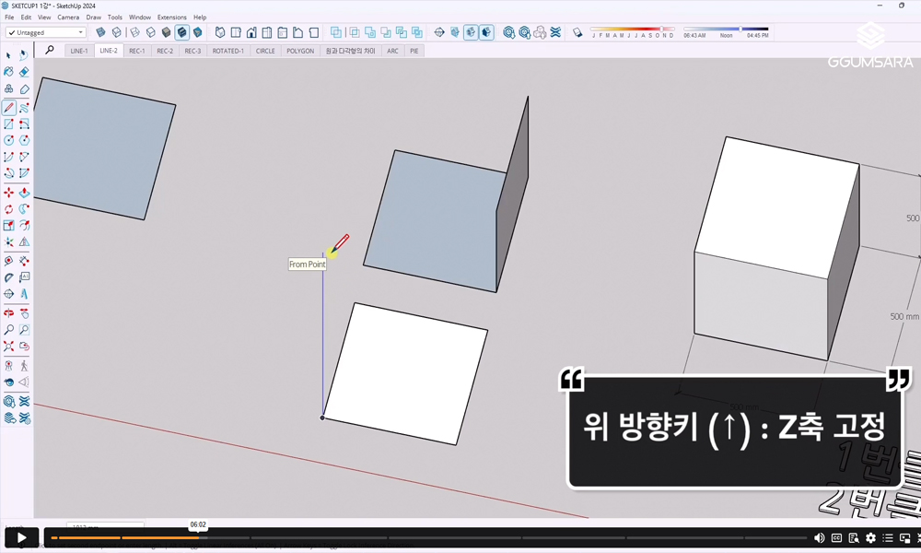Select the Freehand drawing tool
The width and height of the screenshot is (921, 553).
pos(24,108)
